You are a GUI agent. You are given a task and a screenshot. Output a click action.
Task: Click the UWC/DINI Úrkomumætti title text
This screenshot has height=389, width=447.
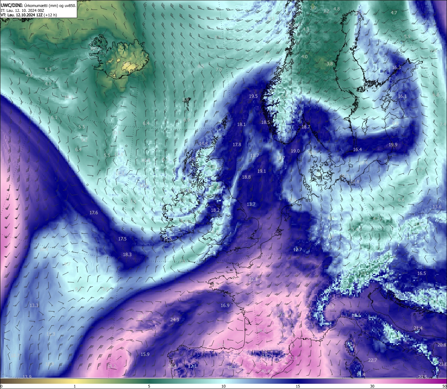pyautogui.click(x=38, y=5)
